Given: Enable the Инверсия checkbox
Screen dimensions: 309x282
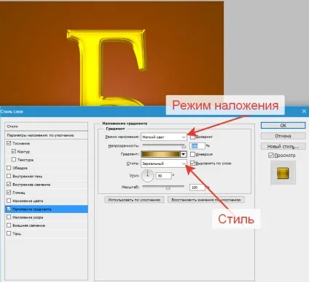Looking at the screenshot, I should pyautogui.click(x=192, y=154).
